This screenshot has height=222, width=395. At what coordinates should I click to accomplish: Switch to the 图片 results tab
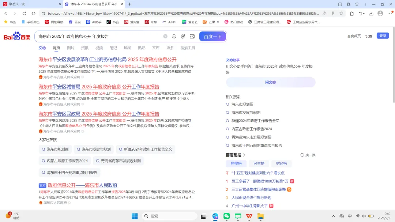pyautogui.click(x=71, y=48)
